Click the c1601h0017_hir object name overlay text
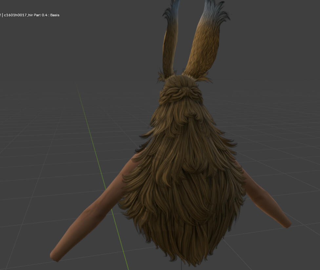Viewport: 320px width, 270px height. coord(31,15)
